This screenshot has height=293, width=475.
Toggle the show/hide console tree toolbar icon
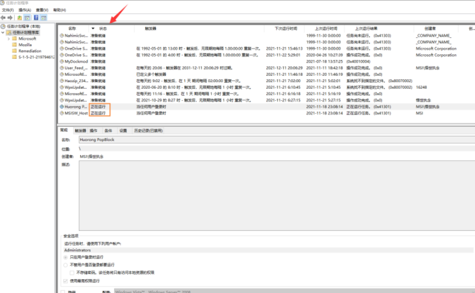tap(27, 18)
